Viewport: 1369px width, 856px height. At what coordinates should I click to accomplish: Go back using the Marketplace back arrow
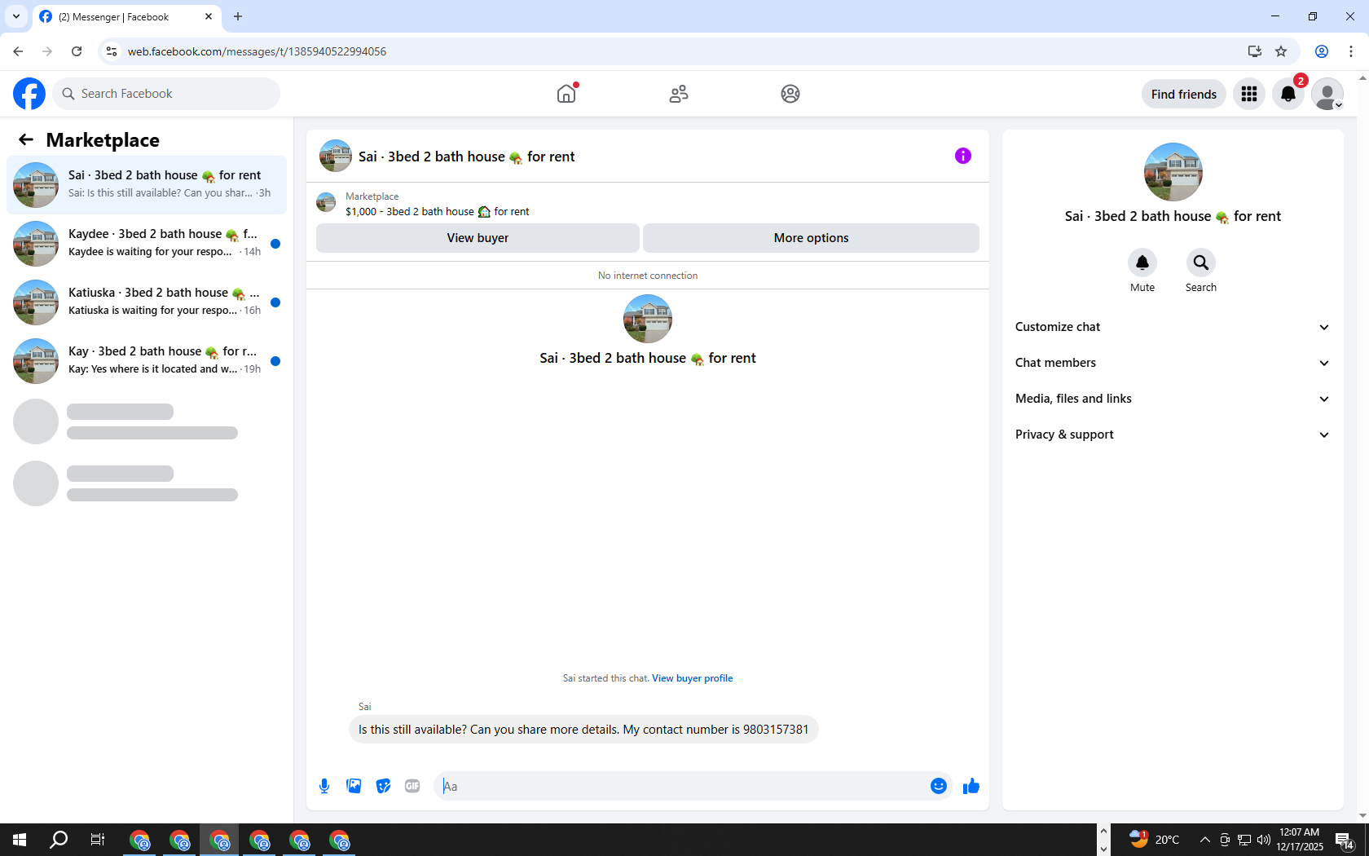click(x=26, y=139)
